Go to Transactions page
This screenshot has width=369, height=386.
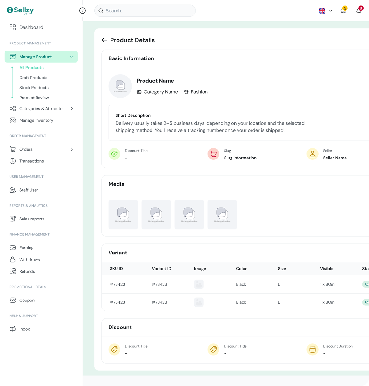(31, 161)
